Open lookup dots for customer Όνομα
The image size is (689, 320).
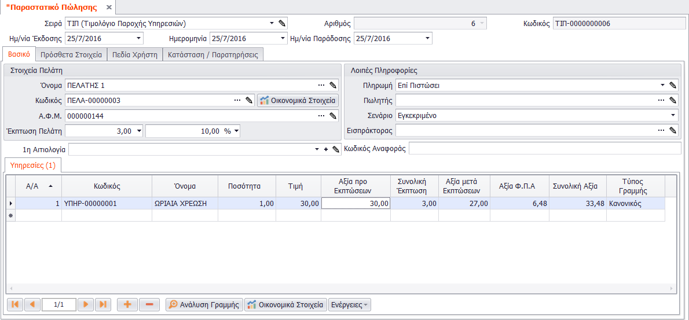pos(321,85)
